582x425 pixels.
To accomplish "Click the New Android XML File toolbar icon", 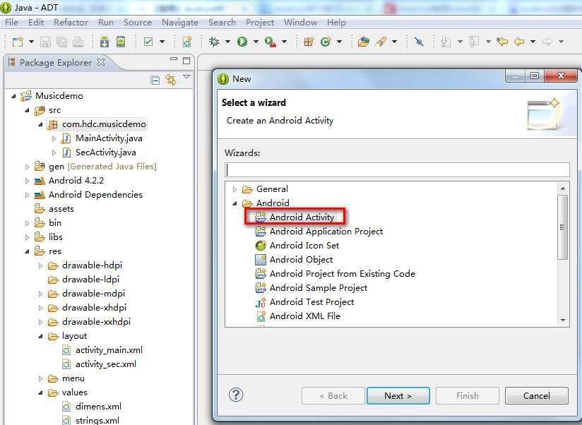I will pos(187,42).
